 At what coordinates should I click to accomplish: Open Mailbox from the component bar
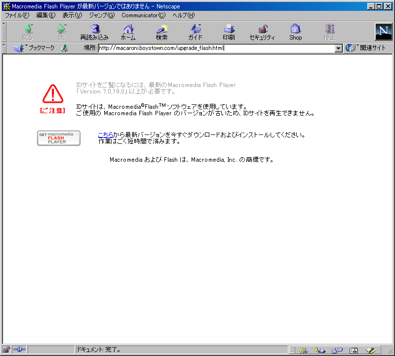[x=320, y=350]
